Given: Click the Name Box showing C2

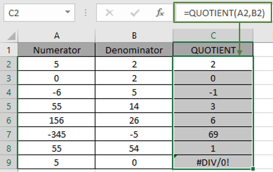Looking at the screenshot, I should tap(40, 13).
